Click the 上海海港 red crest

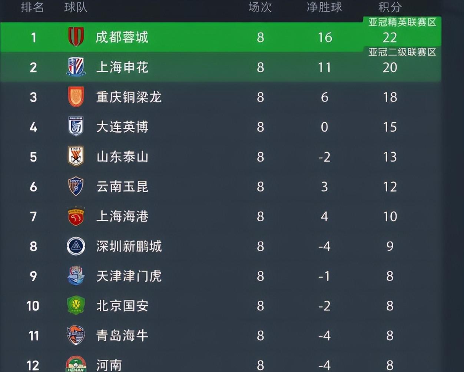click(x=76, y=216)
